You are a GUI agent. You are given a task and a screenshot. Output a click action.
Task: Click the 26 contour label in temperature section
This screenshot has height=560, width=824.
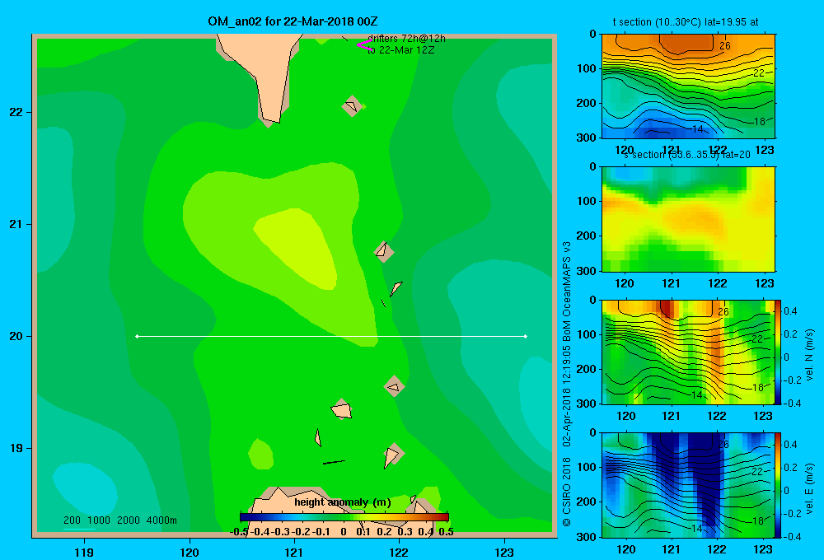click(x=724, y=45)
